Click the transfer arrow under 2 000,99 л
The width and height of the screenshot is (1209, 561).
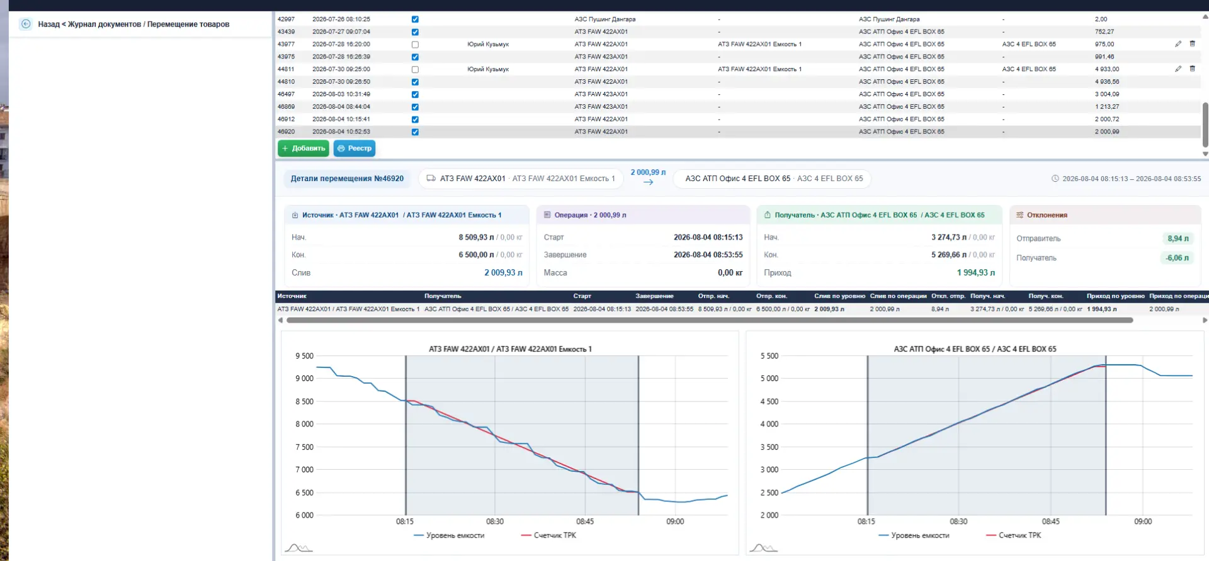point(648,182)
